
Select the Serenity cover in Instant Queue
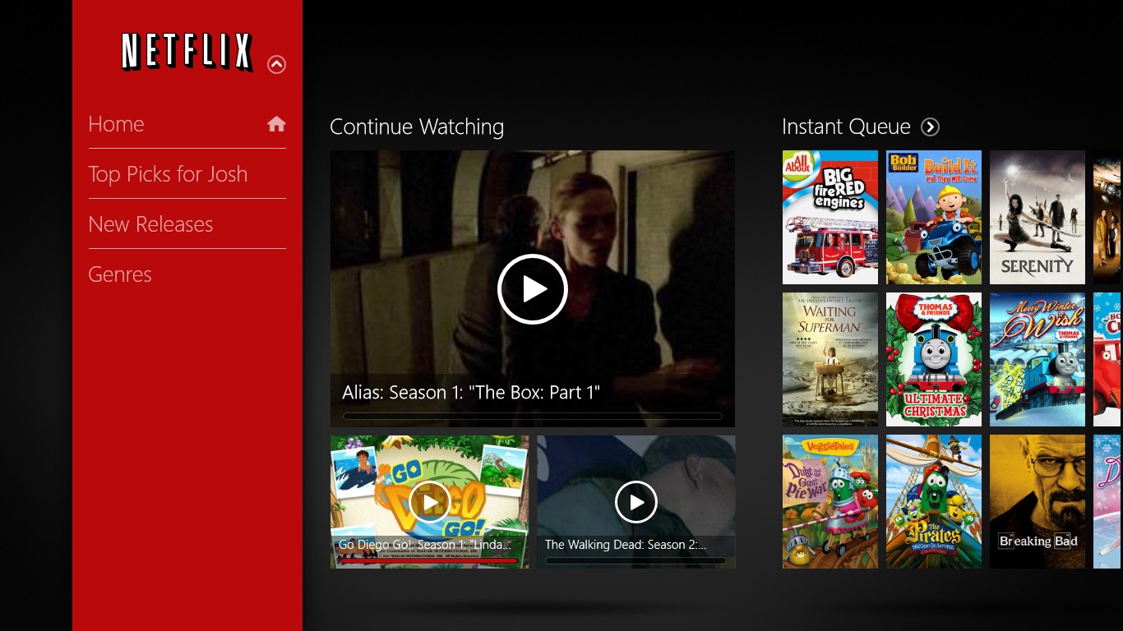click(x=1037, y=217)
